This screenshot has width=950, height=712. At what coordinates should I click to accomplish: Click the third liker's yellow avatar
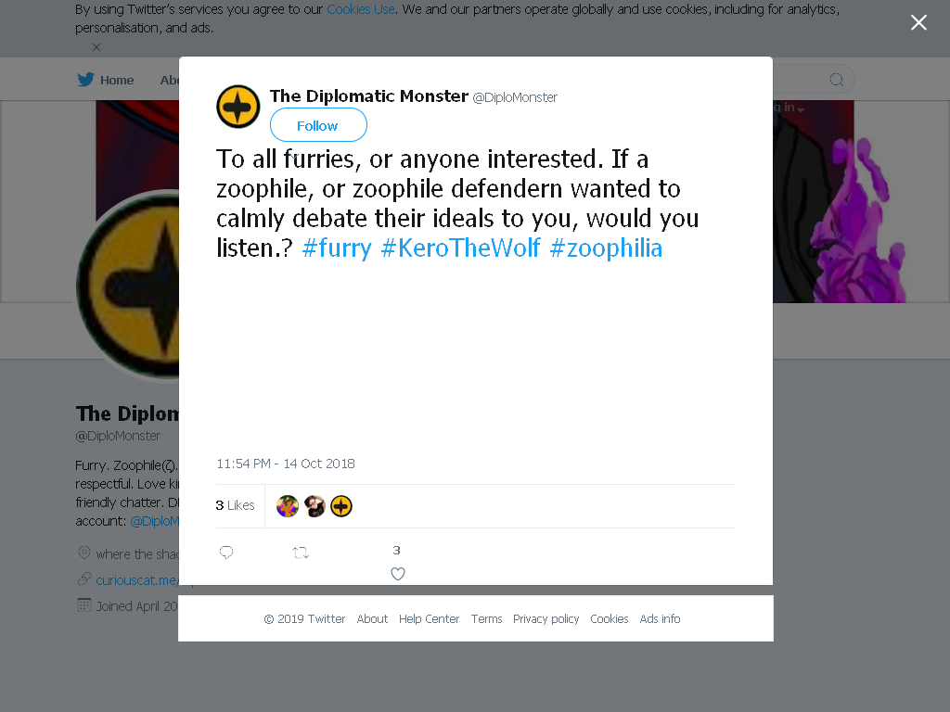[x=341, y=505]
